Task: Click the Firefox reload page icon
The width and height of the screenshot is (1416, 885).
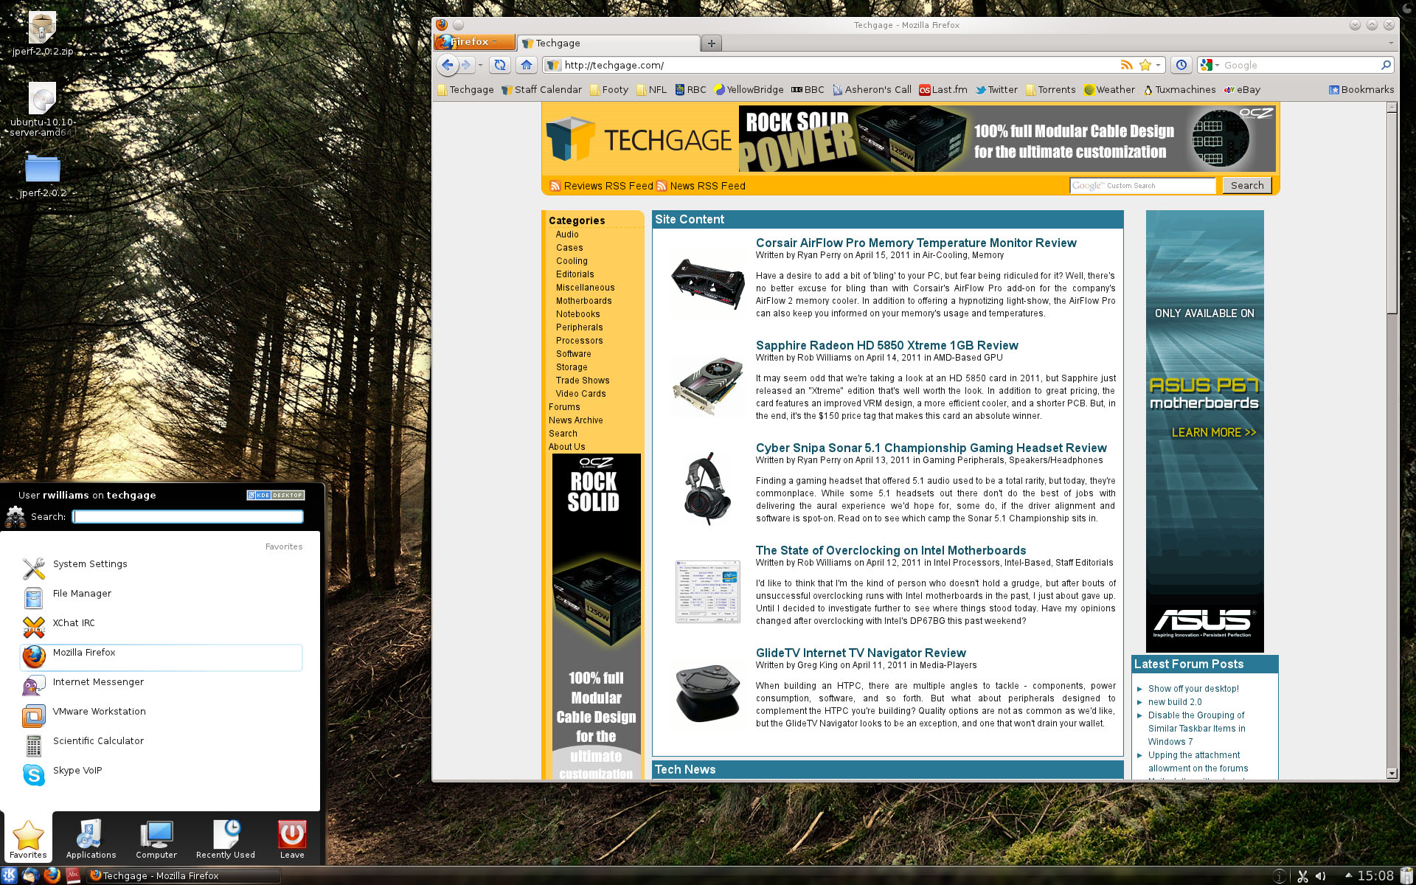Action: (x=500, y=65)
